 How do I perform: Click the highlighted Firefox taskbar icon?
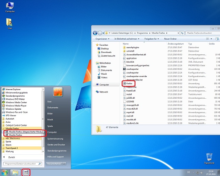pos(26,173)
